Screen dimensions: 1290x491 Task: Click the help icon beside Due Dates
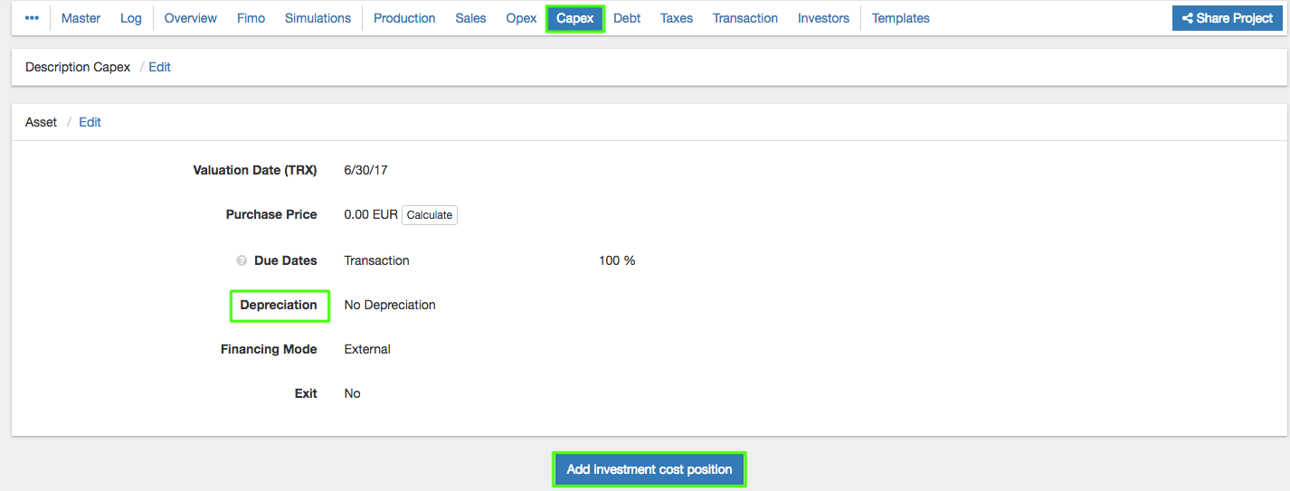[x=242, y=261]
